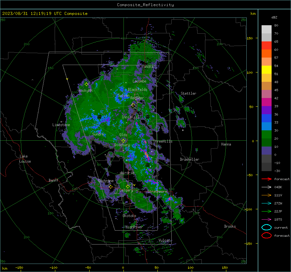
Task: Select the magenta 42-39 dBZ color swatch
Action: [x=266, y=102]
